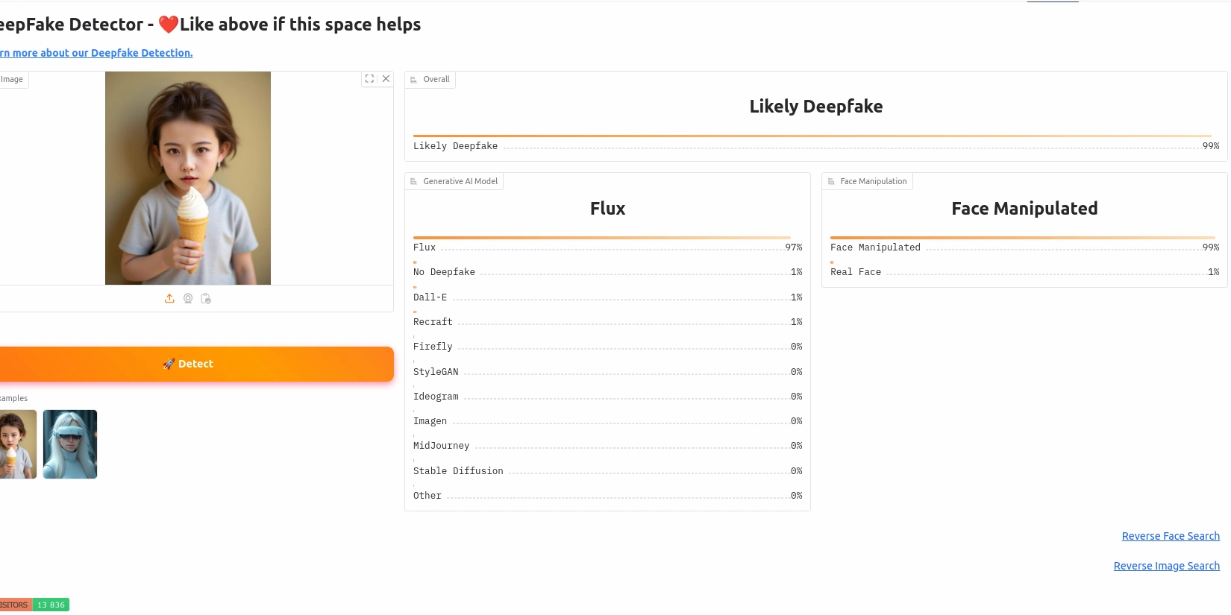View the uploaded image fullscreen

tap(369, 79)
